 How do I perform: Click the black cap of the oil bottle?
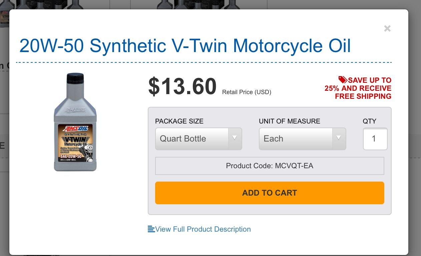75,78
